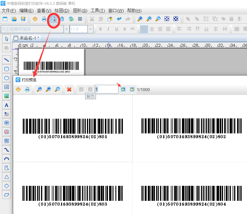Open the 文件(F) menu
The height and width of the screenshot is (214, 247).
[9, 10]
